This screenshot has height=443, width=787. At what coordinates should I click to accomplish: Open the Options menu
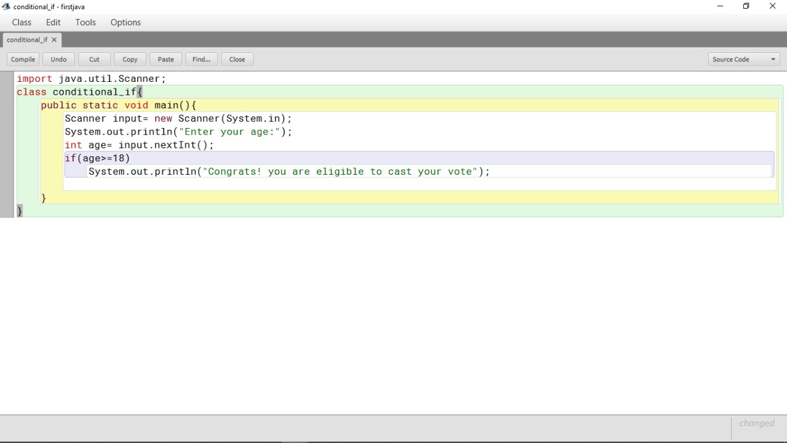click(125, 22)
